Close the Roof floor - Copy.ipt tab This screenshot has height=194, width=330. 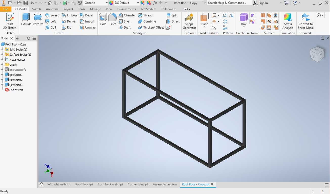coord(212,184)
